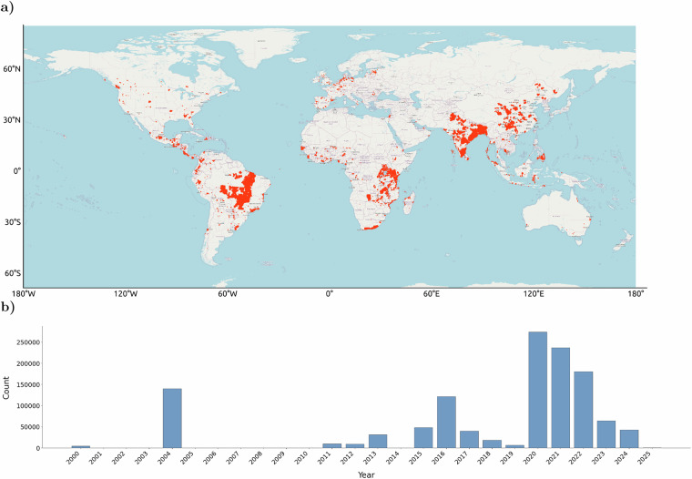The width and height of the screenshot is (692, 479).
Task: Select the 2016 bar
Action: pyautogui.click(x=446, y=422)
